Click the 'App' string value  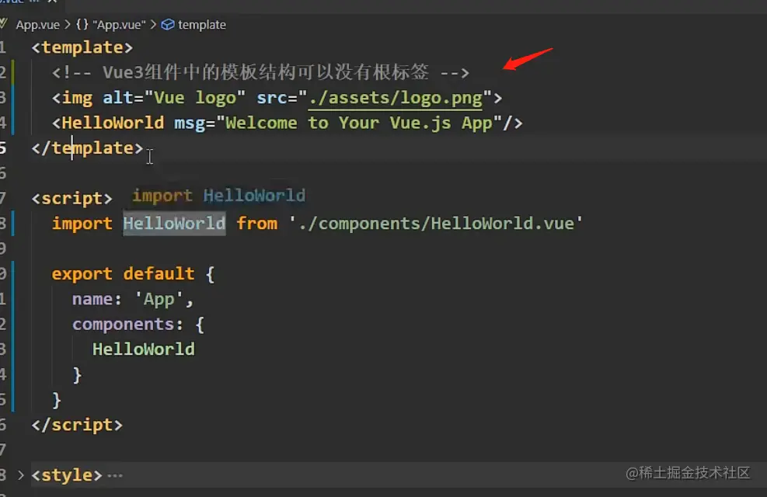(x=159, y=299)
